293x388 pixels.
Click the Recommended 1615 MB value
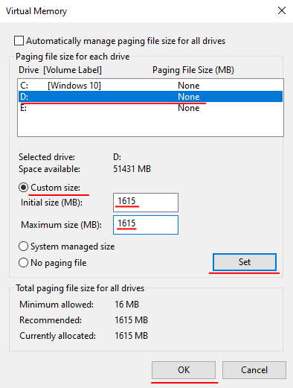(131, 320)
